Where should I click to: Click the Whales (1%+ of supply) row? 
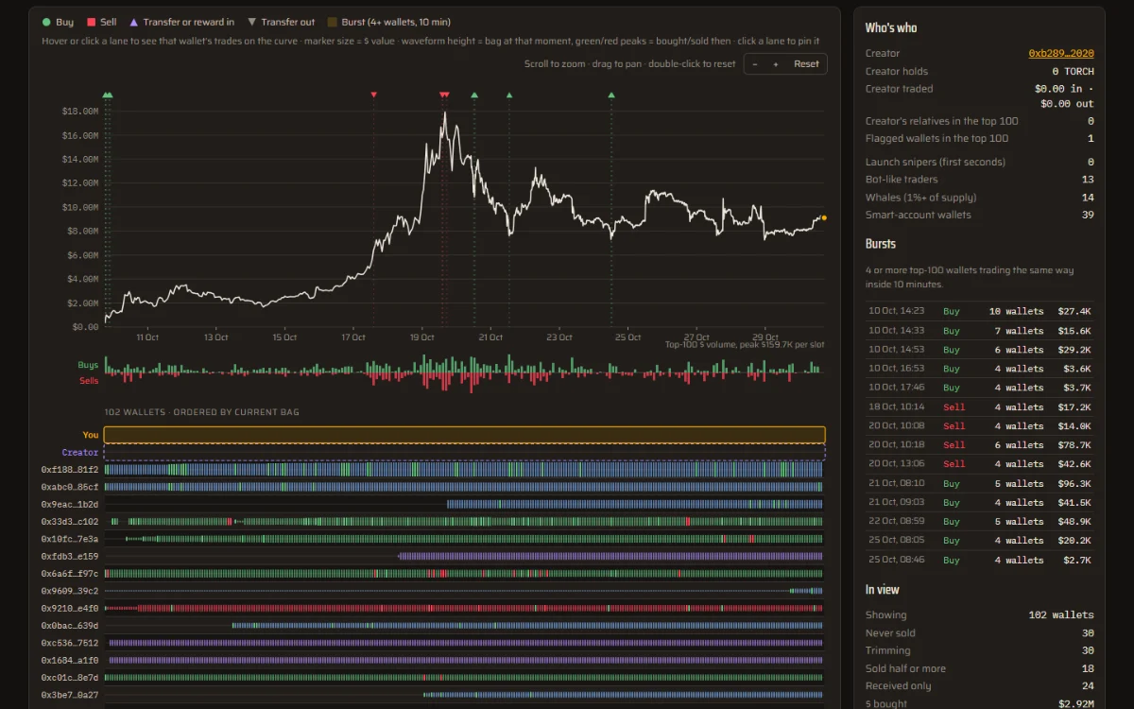click(979, 198)
